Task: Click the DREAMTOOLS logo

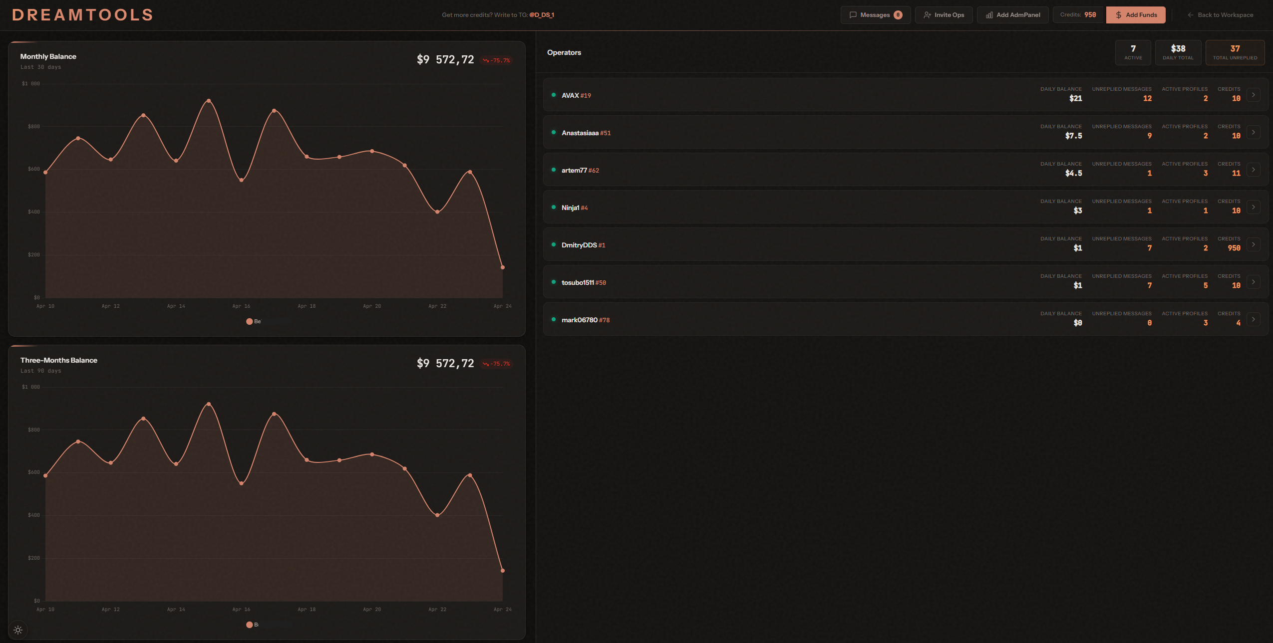Action: [82, 15]
